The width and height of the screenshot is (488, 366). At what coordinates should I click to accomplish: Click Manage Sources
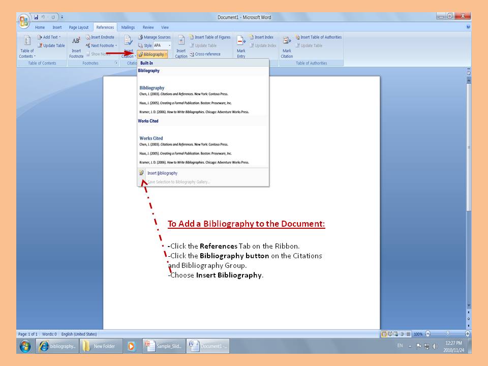(154, 37)
